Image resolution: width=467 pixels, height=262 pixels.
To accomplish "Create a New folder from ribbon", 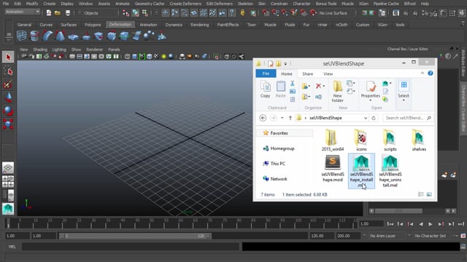I will (x=337, y=92).
